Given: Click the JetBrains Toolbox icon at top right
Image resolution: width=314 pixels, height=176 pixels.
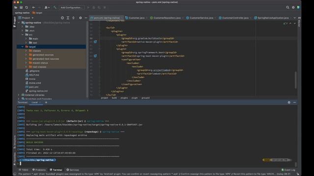Looking at the screenshot, I should tap(298, 7).
